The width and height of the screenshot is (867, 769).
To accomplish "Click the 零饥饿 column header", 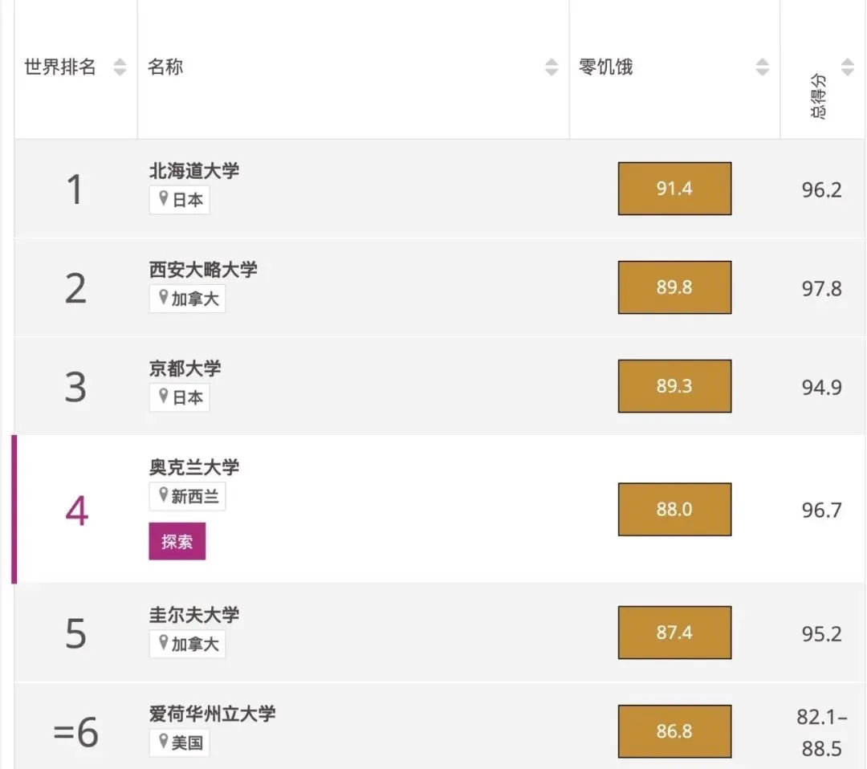I will (x=606, y=67).
